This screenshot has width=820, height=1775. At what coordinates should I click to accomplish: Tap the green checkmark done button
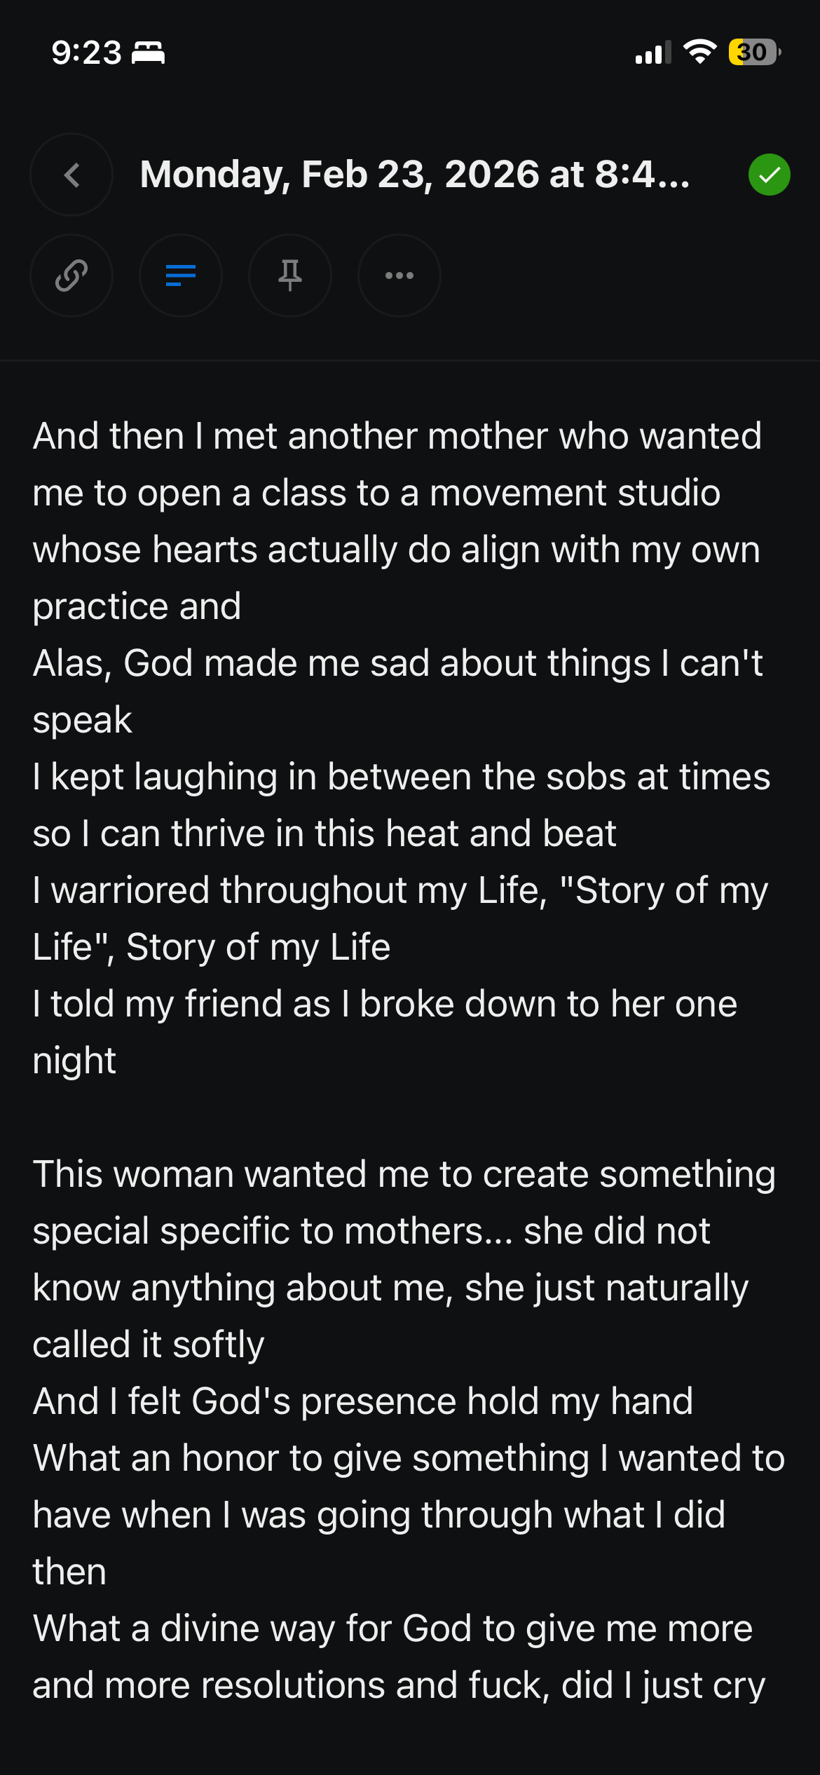(x=769, y=175)
